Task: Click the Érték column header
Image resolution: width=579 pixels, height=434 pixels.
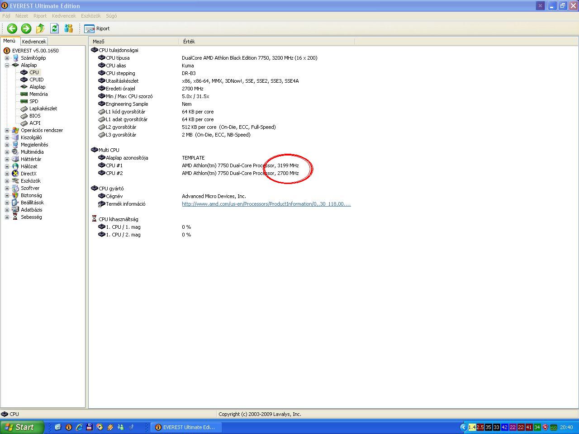Action: [267, 42]
